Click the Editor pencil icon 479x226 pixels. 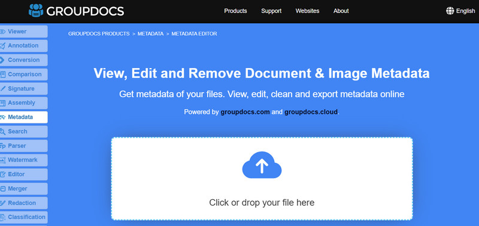(x=3, y=174)
